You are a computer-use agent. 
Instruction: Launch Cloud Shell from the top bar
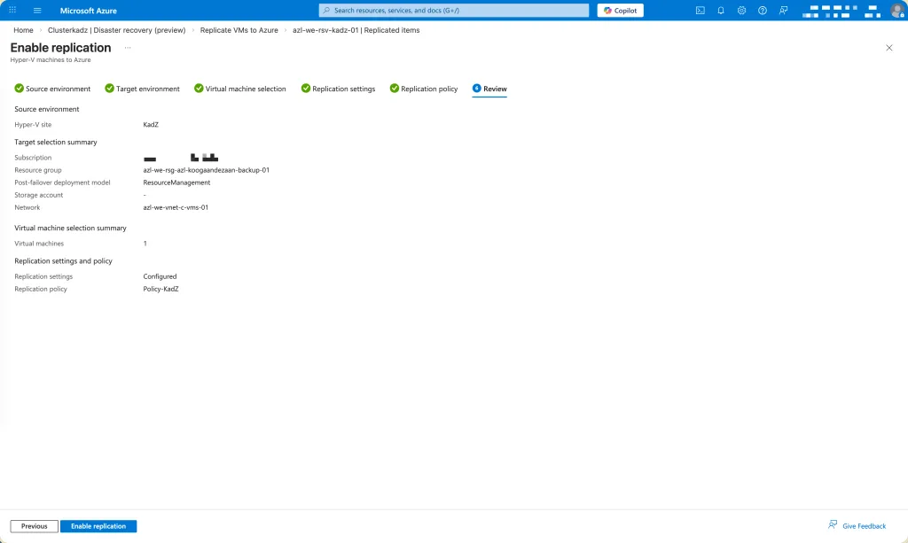coord(701,11)
